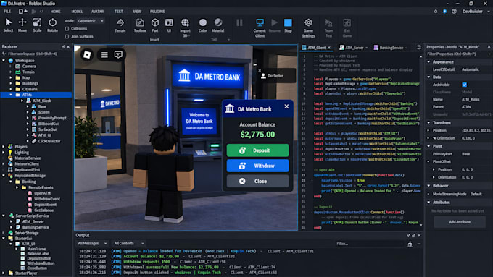Open the Material picker
The image size is (493, 277).
pos(218,25)
